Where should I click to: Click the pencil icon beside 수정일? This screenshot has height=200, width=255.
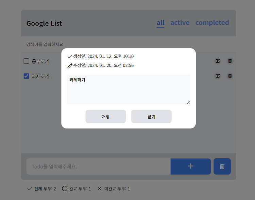tap(70, 66)
